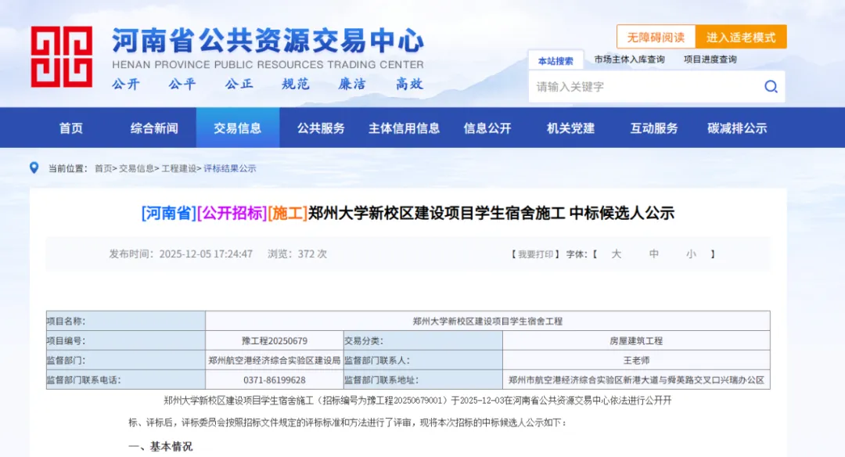
Task: Open the 机关党建 menu item
Action: 570,128
